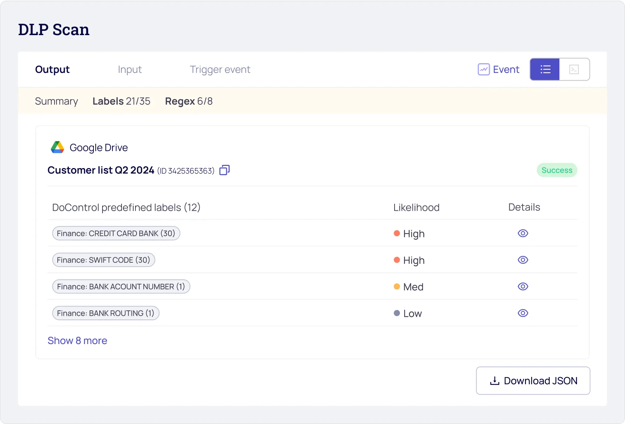Viewport: 625px width, 424px height.
Task: Open details eye for Finance: SWIFT CODE
Action: [x=523, y=260]
